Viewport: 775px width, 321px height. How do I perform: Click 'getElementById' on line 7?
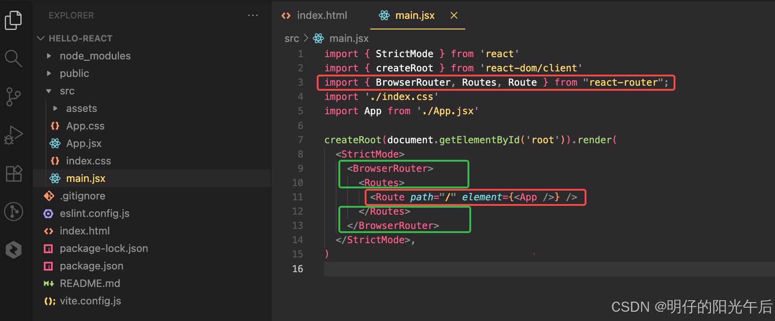click(x=479, y=140)
